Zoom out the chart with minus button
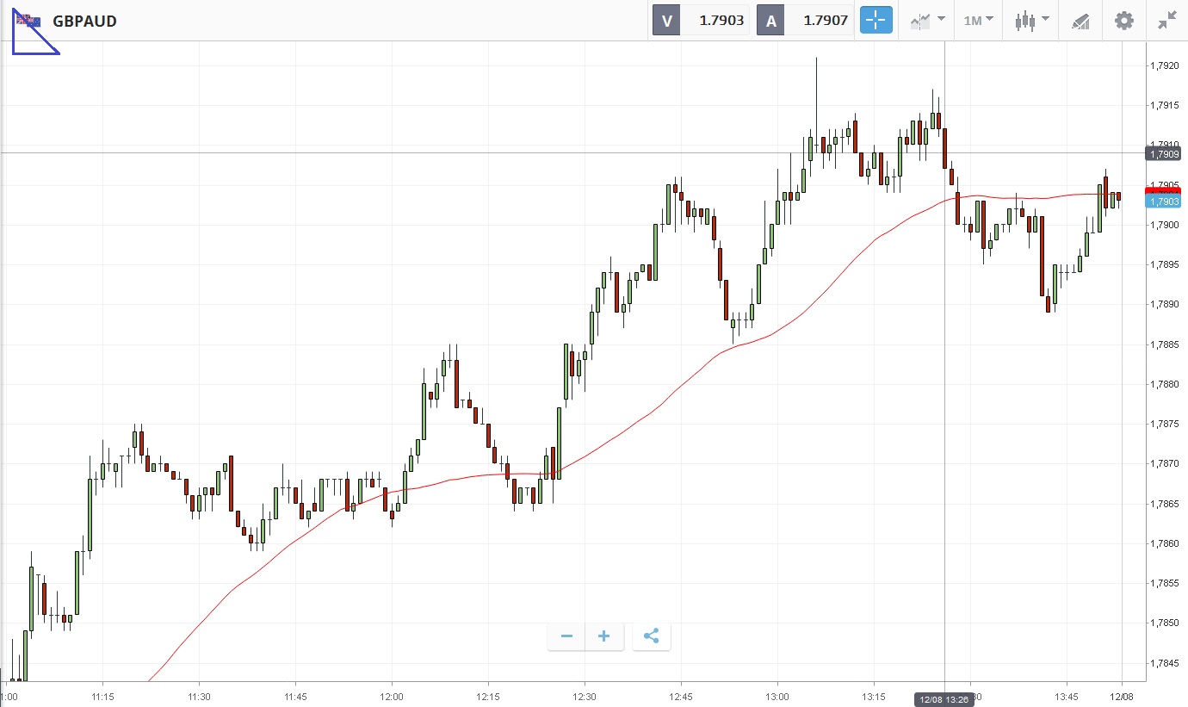The width and height of the screenshot is (1188, 707). click(566, 636)
